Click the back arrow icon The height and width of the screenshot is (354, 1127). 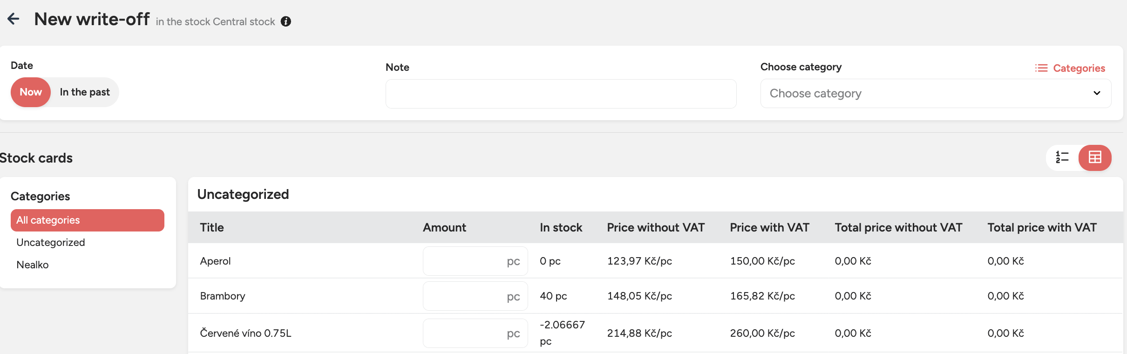(14, 19)
